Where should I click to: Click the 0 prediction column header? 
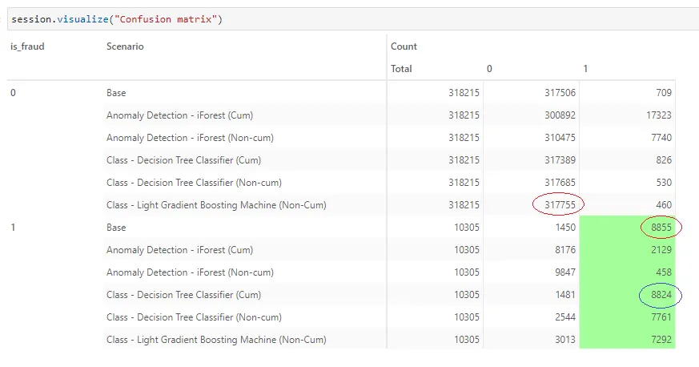coord(489,69)
